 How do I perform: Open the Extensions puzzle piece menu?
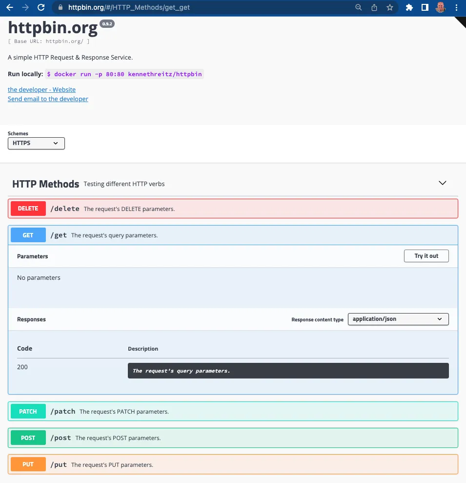[409, 7]
